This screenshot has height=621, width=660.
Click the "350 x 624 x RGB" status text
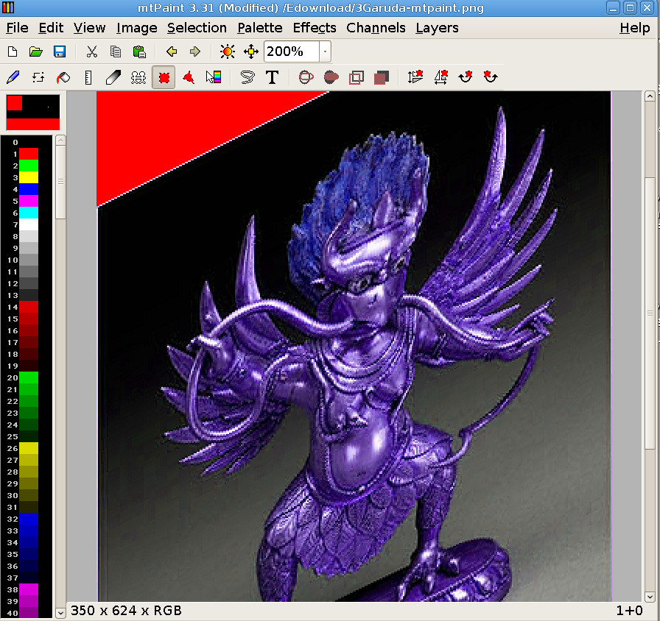pos(126,611)
